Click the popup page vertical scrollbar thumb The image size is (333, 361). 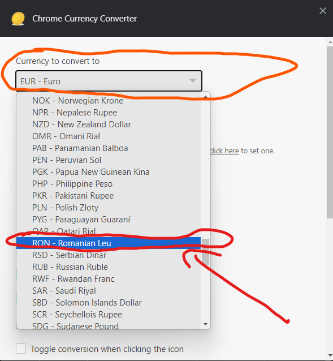click(330, 132)
